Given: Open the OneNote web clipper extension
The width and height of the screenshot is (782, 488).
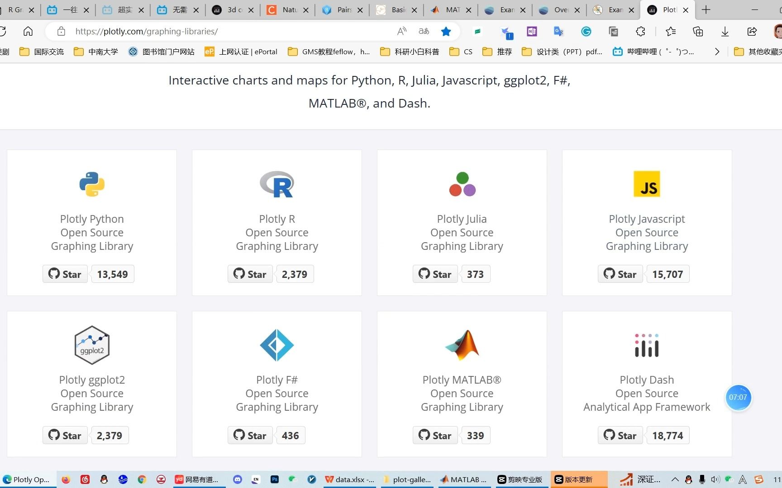Looking at the screenshot, I should click(x=532, y=31).
